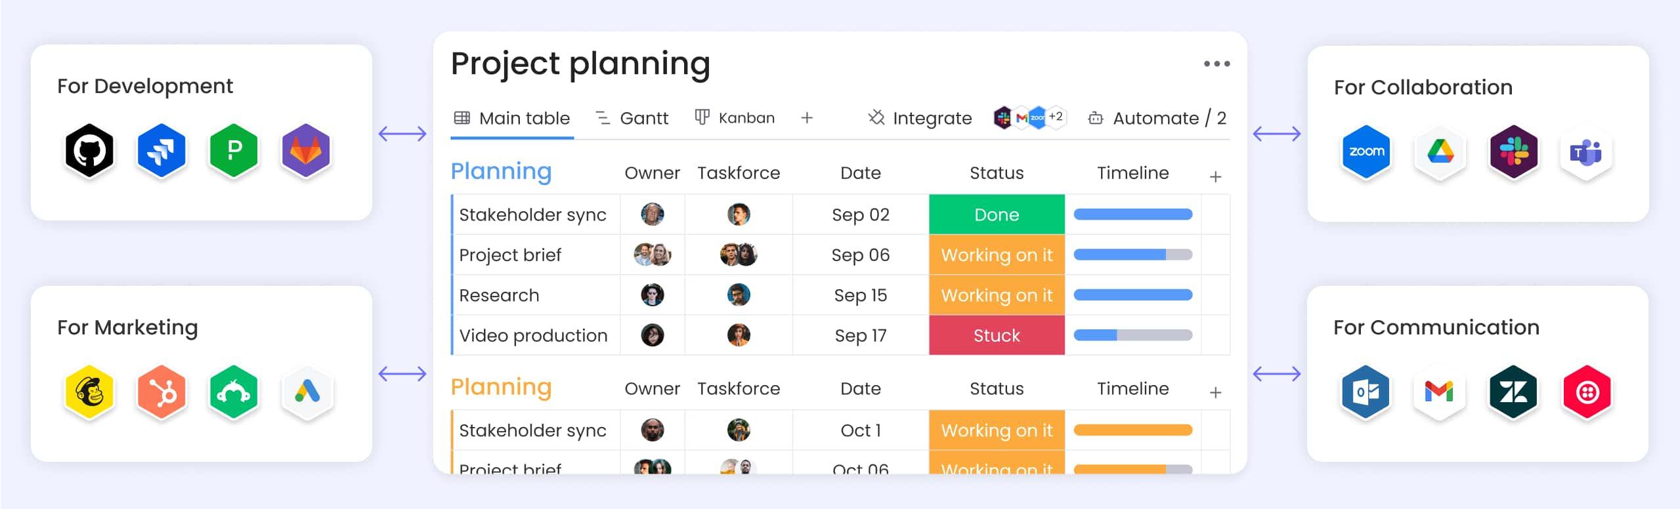Click the GitLab hexagon icon
The width and height of the screenshot is (1680, 509).
pos(306,151)
